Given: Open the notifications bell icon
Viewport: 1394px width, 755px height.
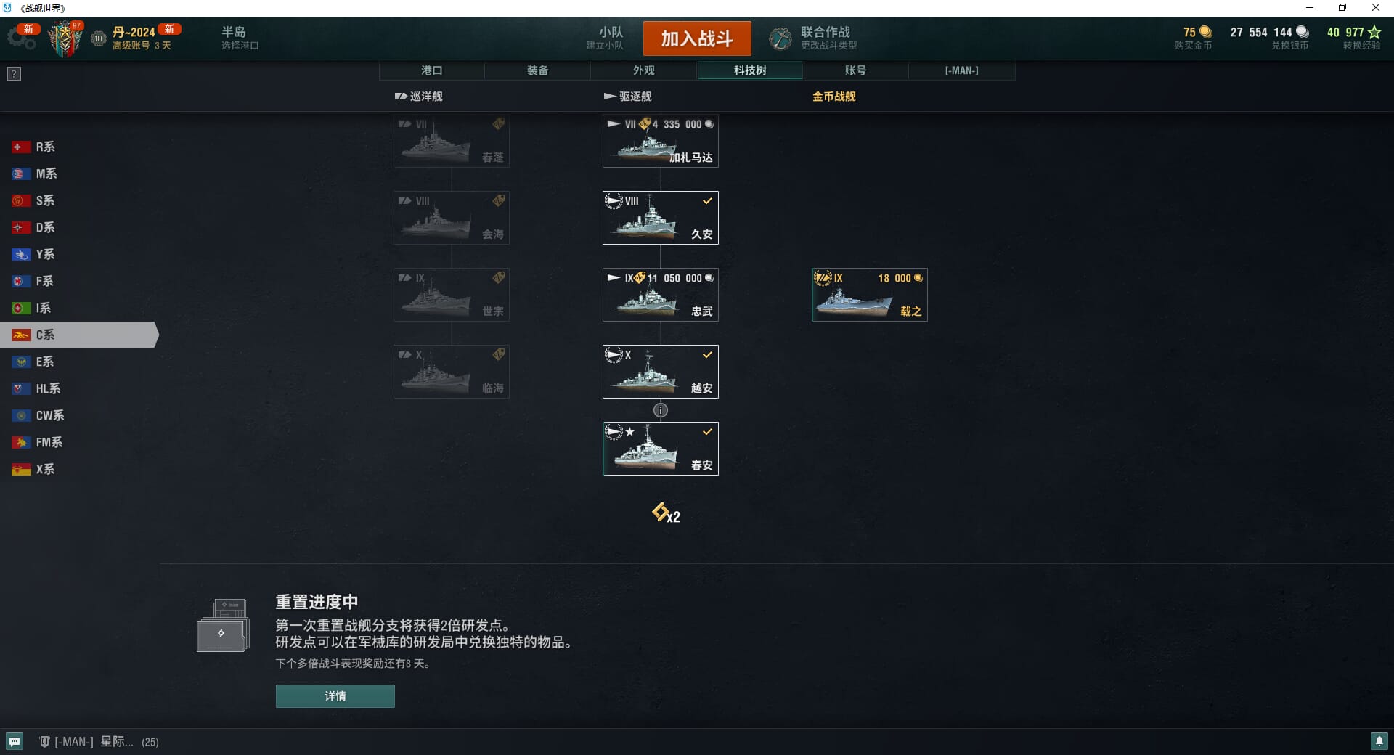Looking at the screenshot, I should (1379, 741).
